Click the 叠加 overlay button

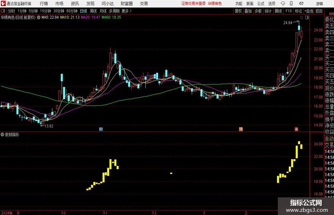(248, 11)
